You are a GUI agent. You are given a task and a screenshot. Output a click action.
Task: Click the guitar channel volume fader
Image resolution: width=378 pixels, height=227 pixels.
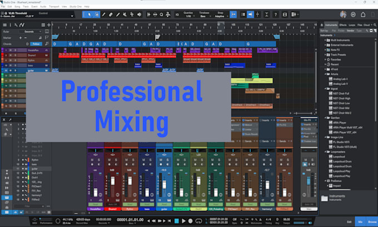[164, 185]
